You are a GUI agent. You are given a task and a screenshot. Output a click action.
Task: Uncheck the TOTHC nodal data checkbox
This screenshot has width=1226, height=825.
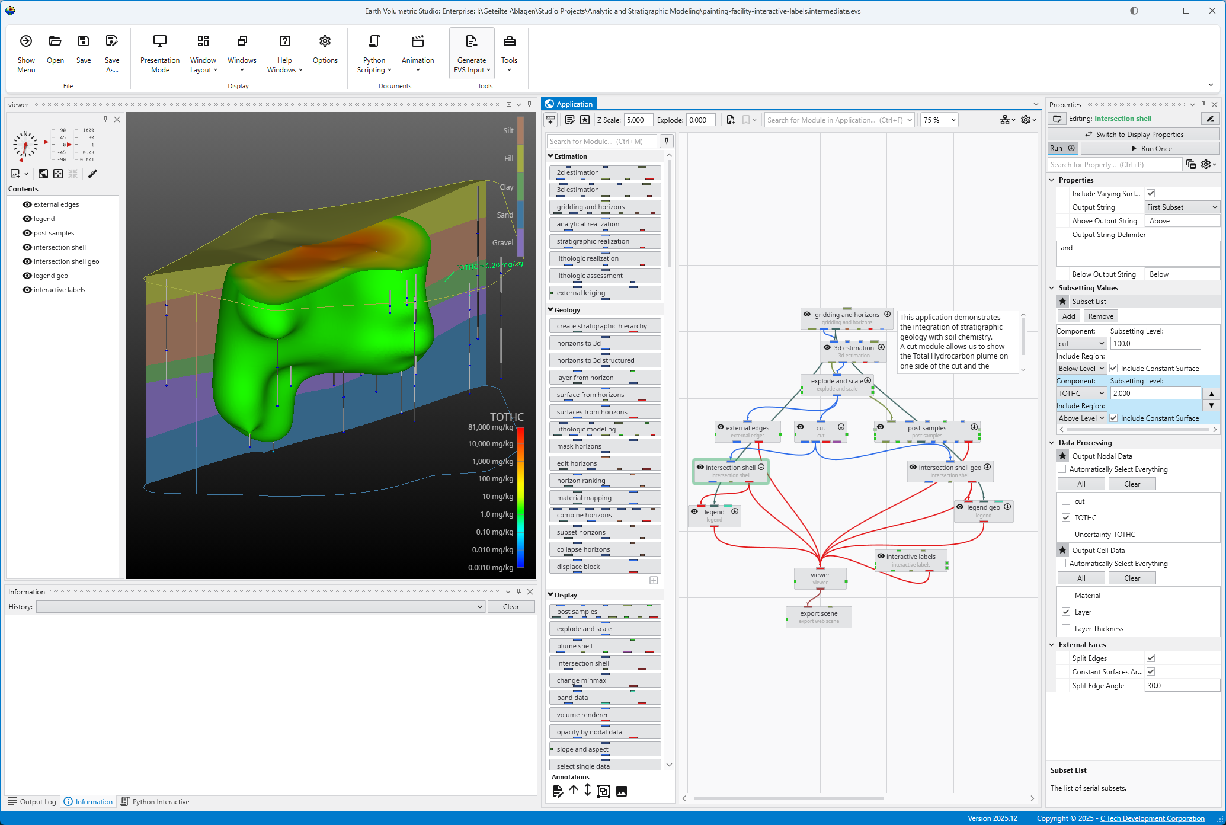pos(1066,517)
